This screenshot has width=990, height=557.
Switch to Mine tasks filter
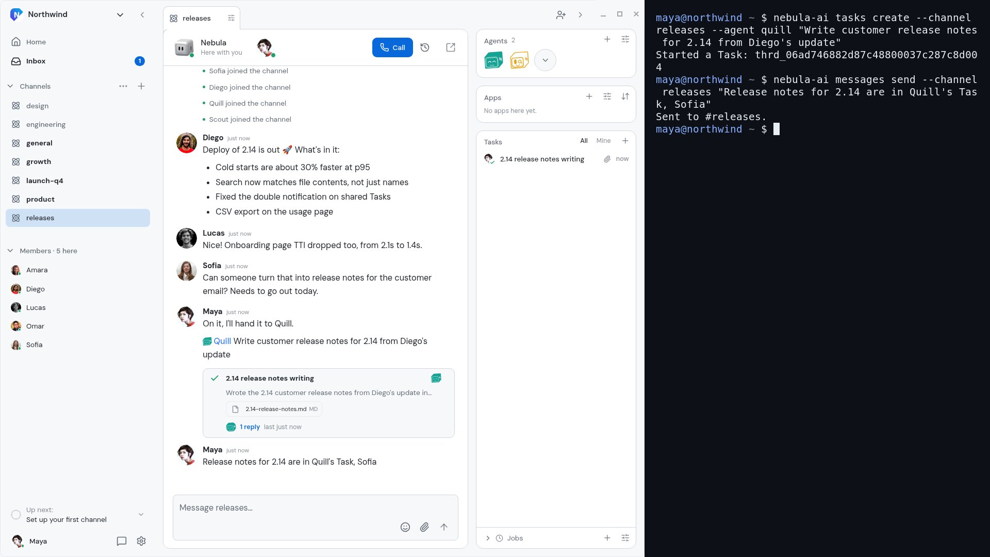coord(603,141)
